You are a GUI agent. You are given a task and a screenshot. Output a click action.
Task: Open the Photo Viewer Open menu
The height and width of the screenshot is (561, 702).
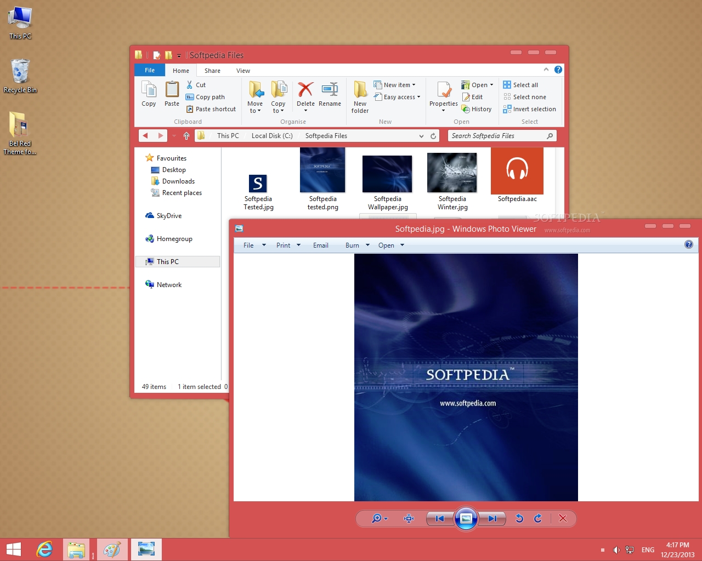pyautogui.click(x=391, y=245)
